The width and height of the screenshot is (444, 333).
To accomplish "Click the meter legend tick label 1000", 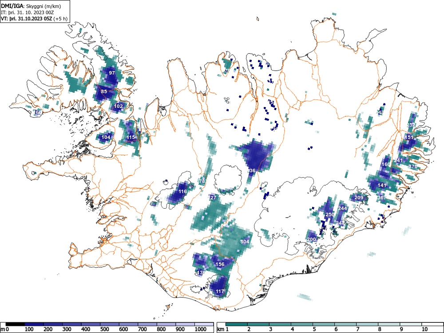I will 201,329.
